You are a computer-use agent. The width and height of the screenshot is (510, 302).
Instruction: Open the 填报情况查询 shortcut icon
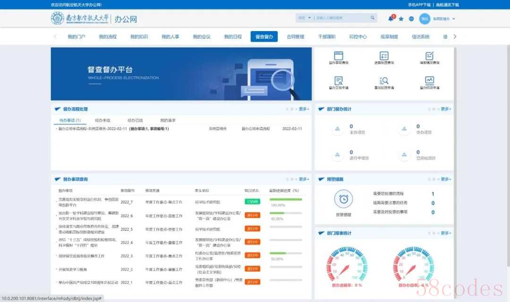click(x=430, y=56)
